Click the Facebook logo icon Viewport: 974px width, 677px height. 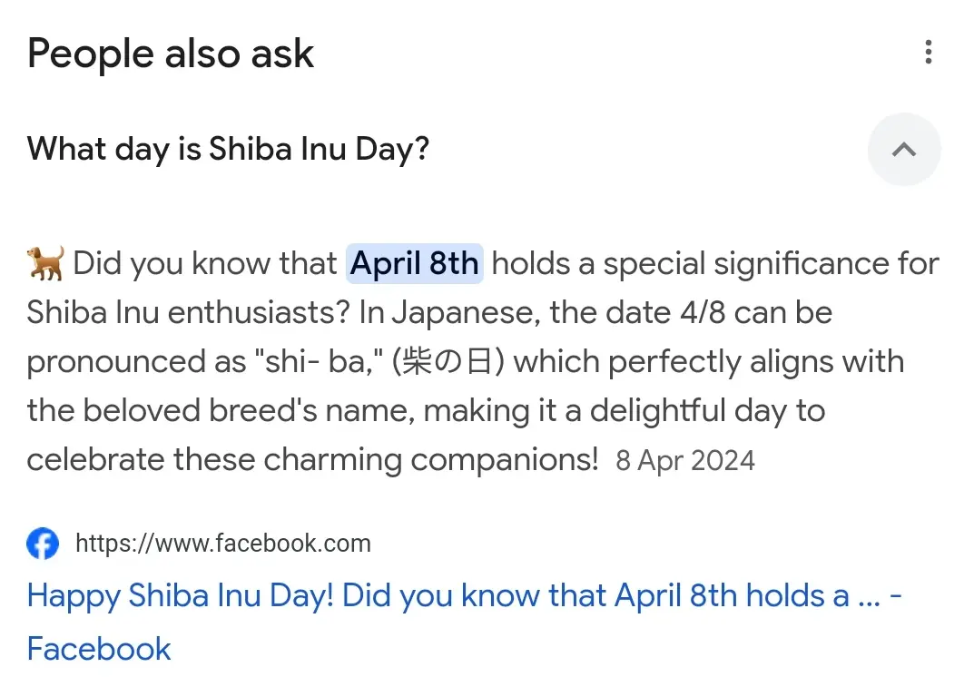(43, 545)
